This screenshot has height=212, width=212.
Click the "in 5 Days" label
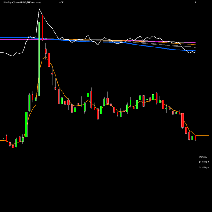[204, 167]
